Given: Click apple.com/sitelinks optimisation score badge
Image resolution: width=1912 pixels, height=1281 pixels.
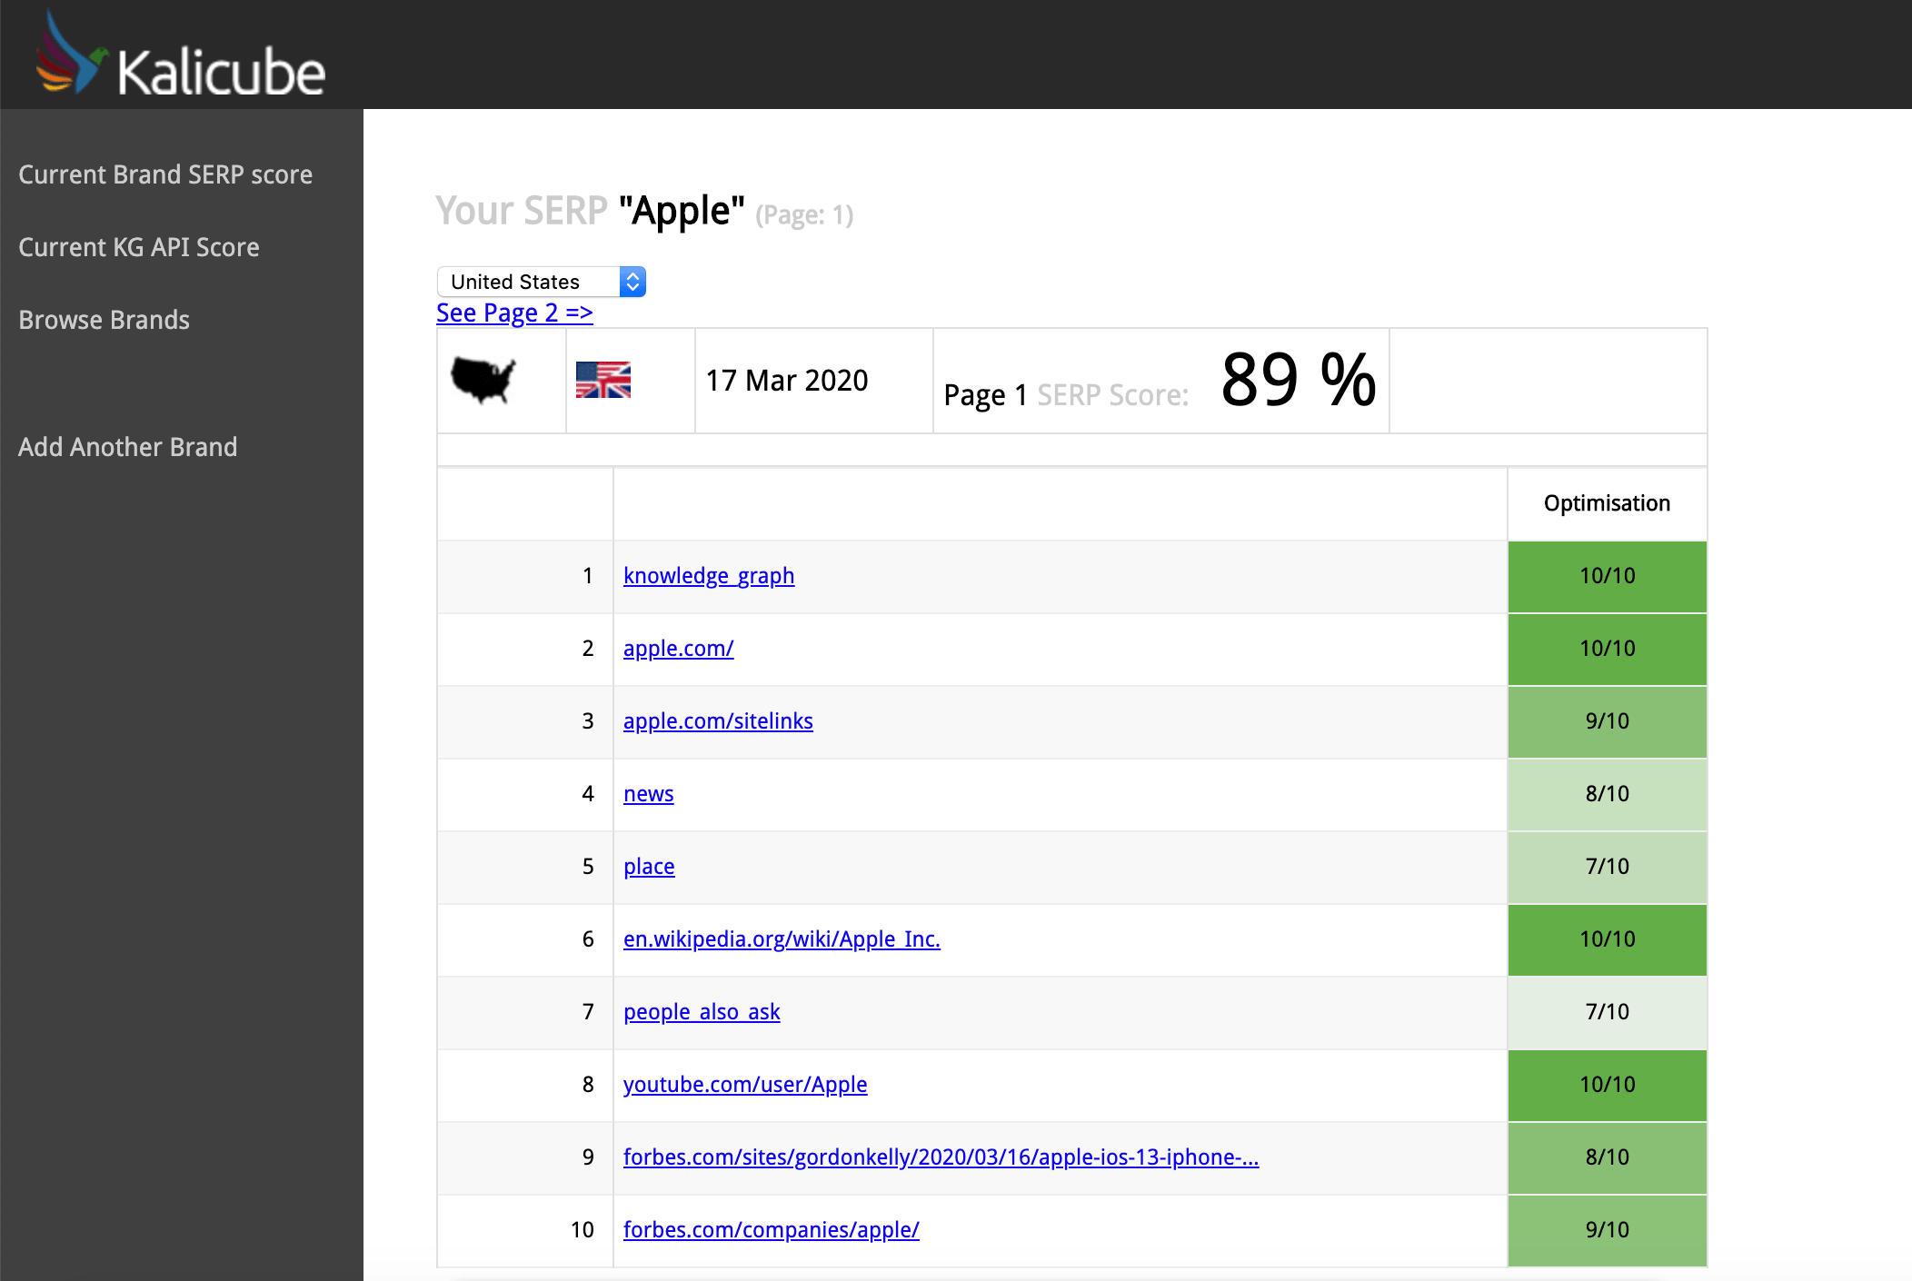Looking at the screenshot, I should pyautogui.click(x=1606, y=720).
